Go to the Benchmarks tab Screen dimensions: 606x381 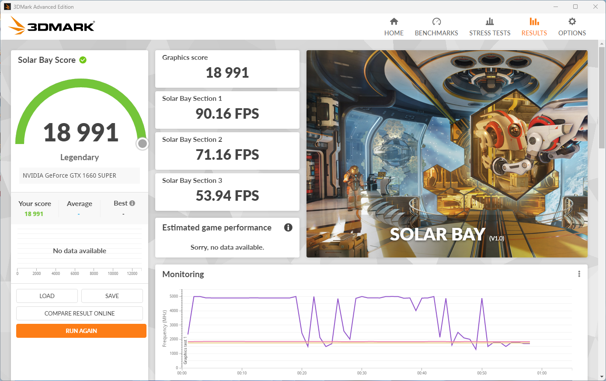coord(436,27)
